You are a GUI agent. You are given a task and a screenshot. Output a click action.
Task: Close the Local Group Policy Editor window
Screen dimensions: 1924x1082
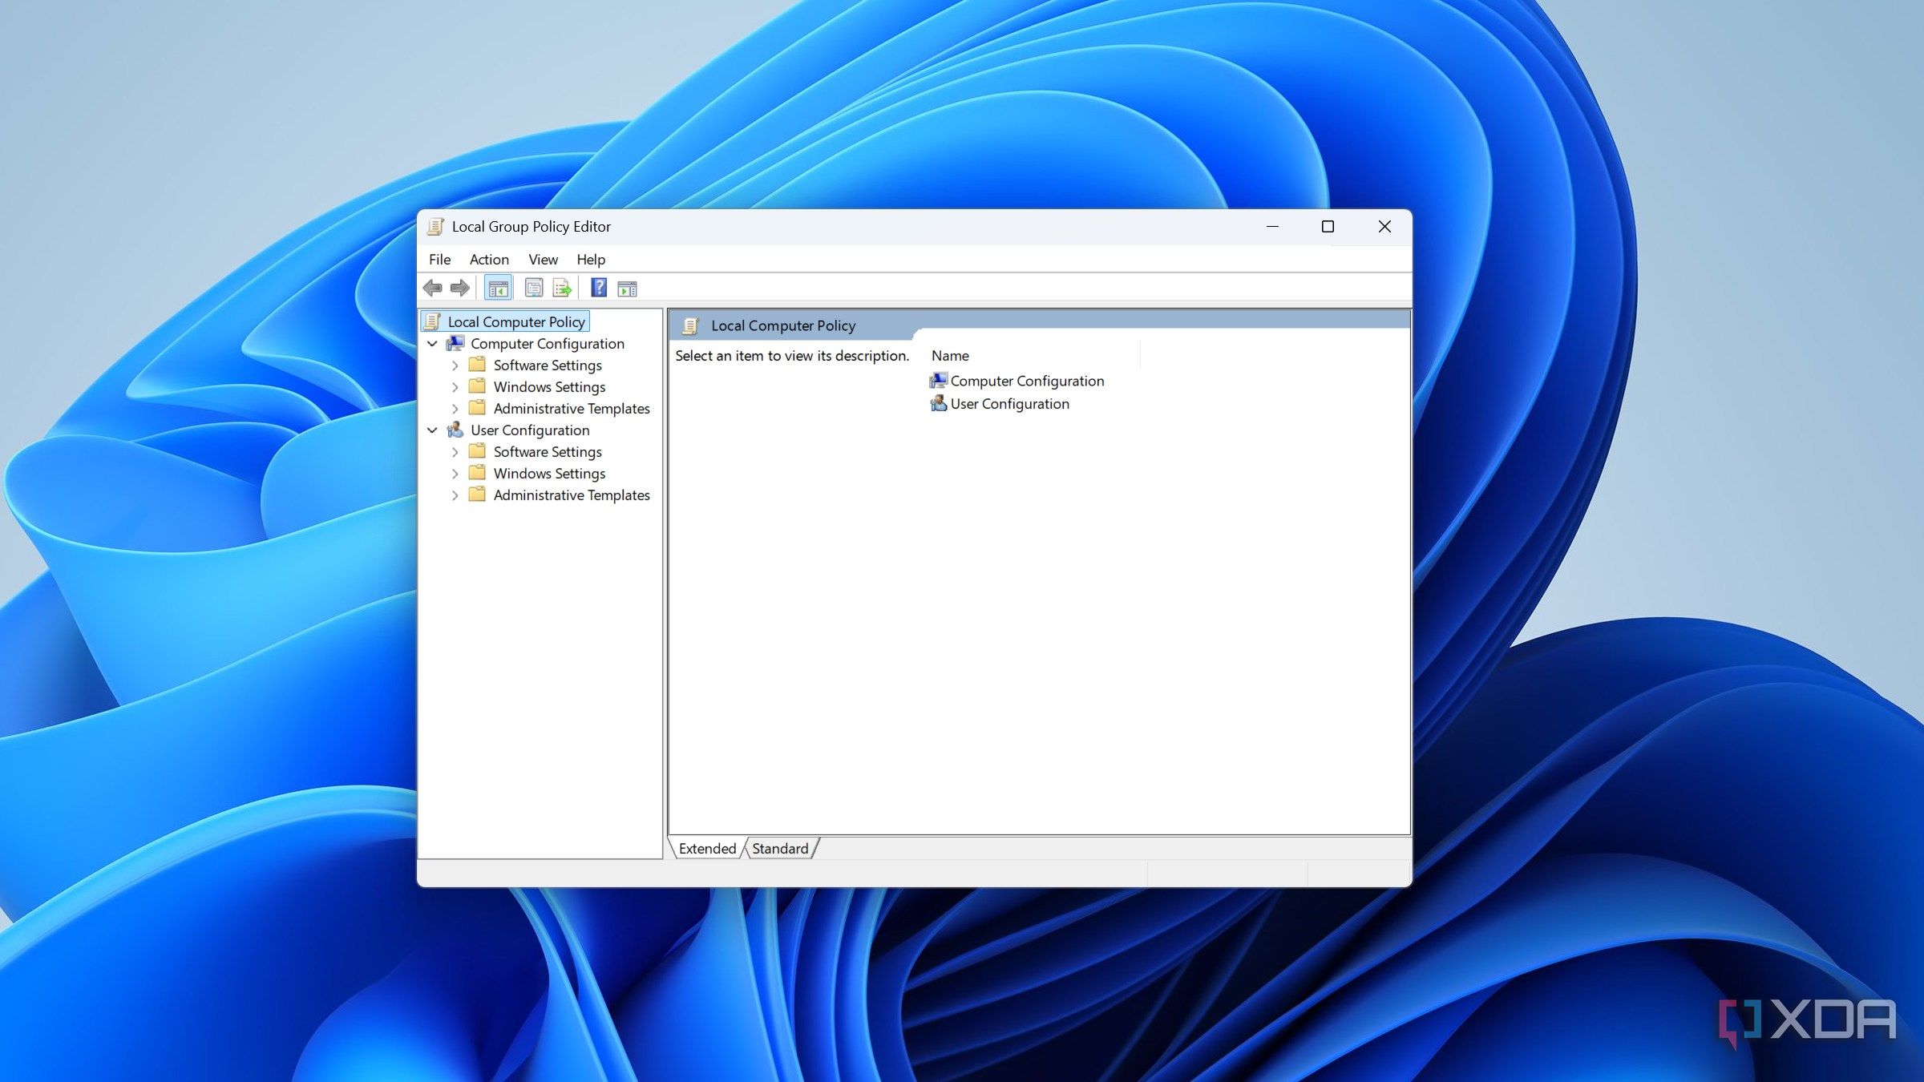tap(1384, 227)
